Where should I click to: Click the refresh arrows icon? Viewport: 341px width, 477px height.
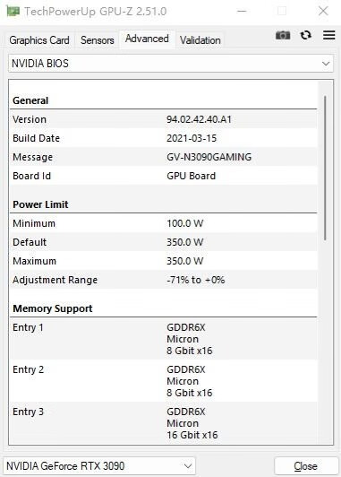click(306, 35)
